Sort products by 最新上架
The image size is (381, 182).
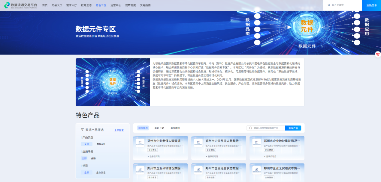click(159, 128)
